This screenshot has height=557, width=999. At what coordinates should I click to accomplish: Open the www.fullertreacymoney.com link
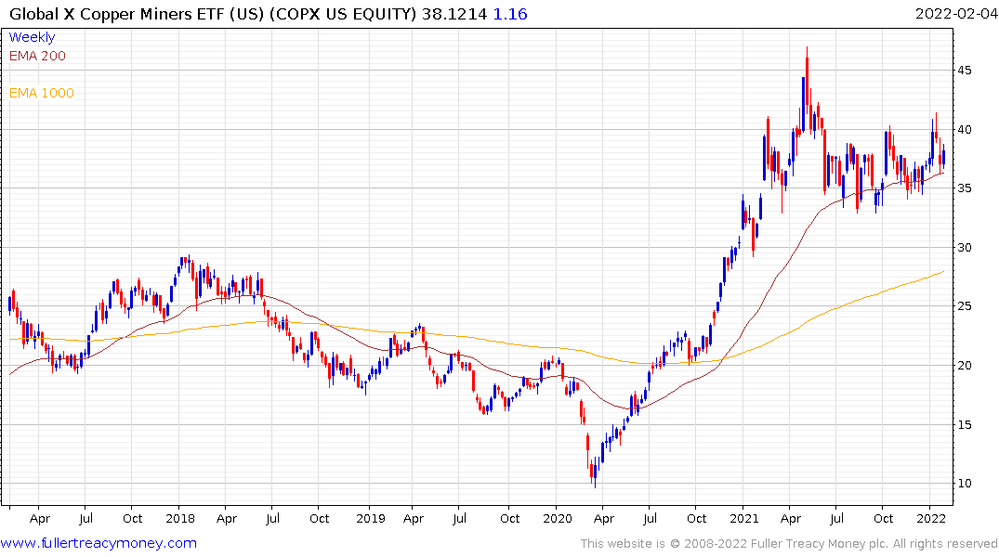[x=99, y=543]
